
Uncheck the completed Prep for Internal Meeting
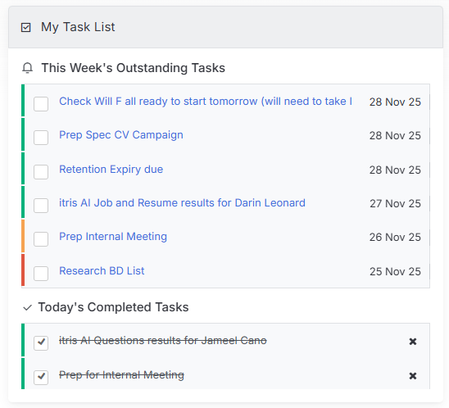pos(41,378)
